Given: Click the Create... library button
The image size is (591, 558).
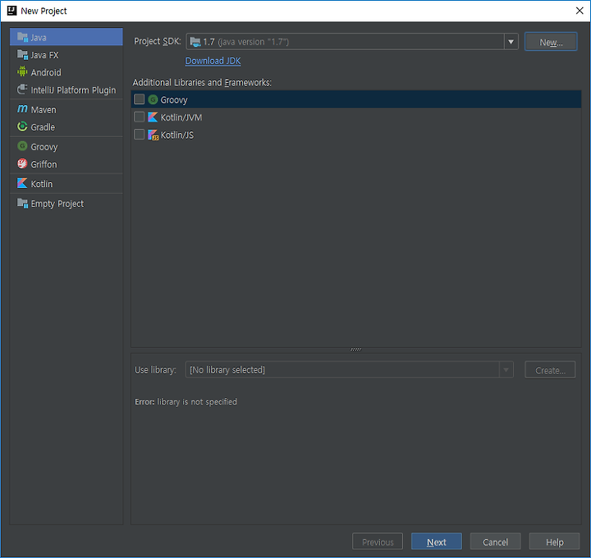Looking at the screenshot, I should [x=550, y=370].
